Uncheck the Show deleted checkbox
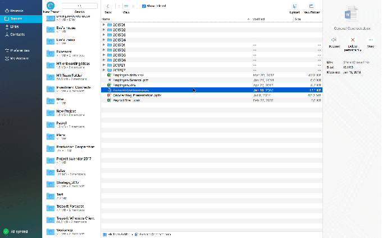The width and height of the screenshot is (382, 238). [x=144, y=6]
